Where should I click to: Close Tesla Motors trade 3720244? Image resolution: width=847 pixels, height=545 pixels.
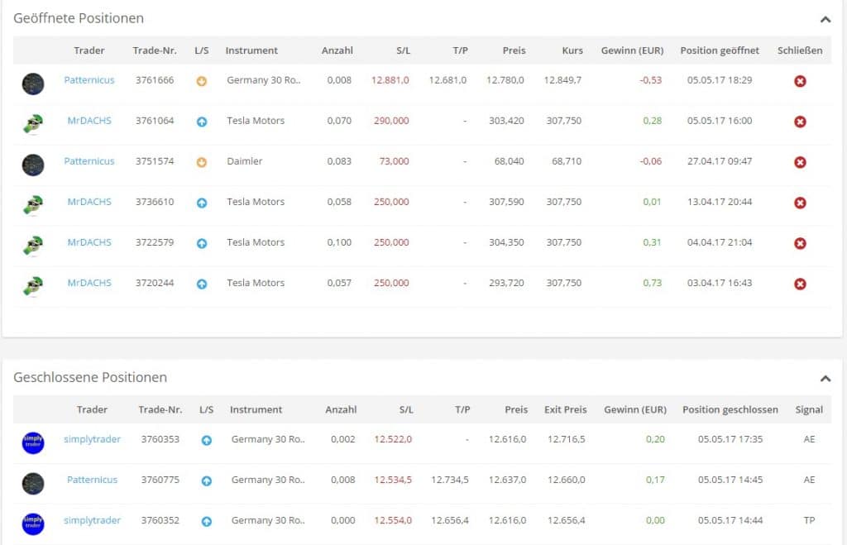(x=800, y=284)
